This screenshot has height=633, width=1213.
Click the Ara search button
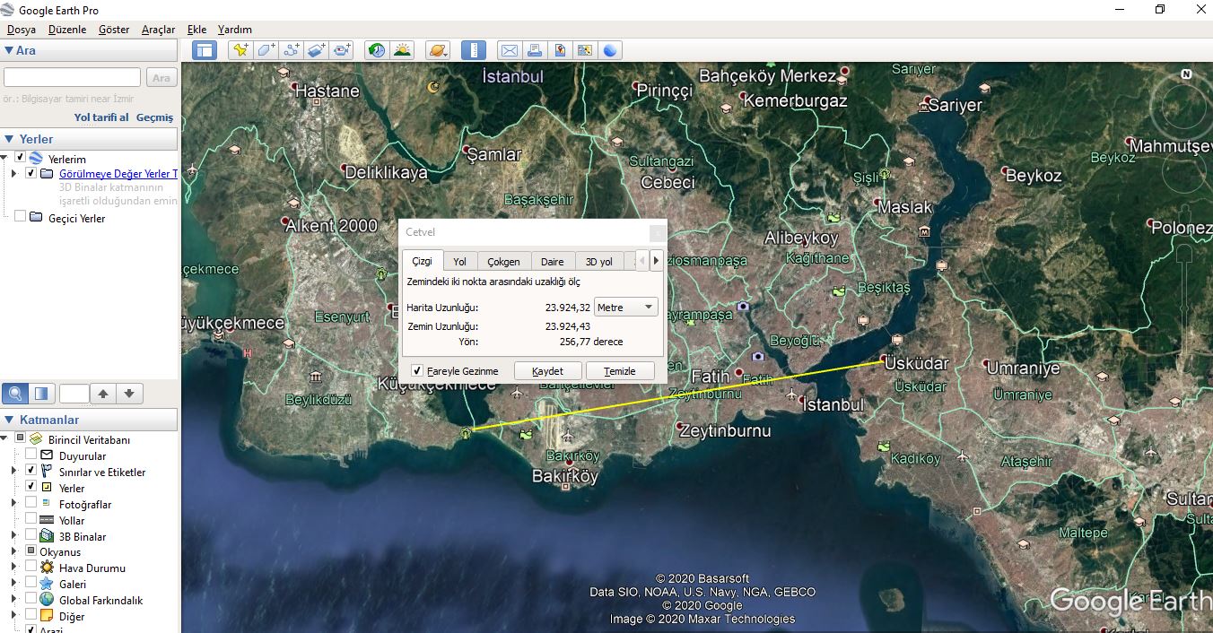pos(161,78)
